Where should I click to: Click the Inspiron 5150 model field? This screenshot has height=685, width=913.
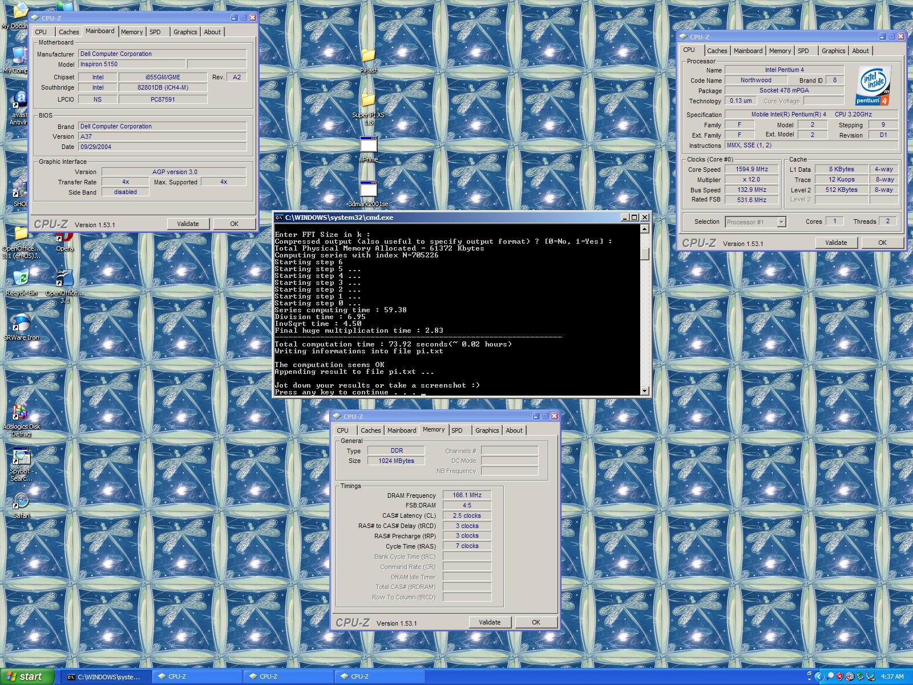click(x=132, y=65)
